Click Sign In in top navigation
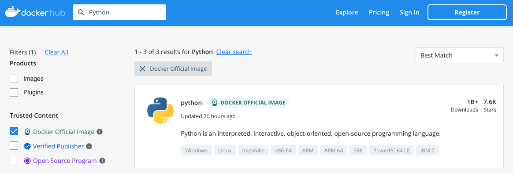 pyautogui.click(x=409, y=12)
